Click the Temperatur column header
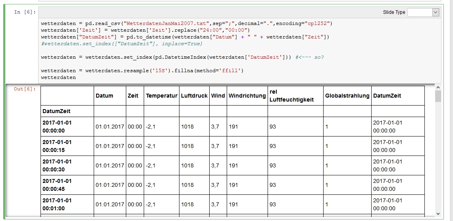The height and width of the screenshot is (221, 453). [162, 96]
